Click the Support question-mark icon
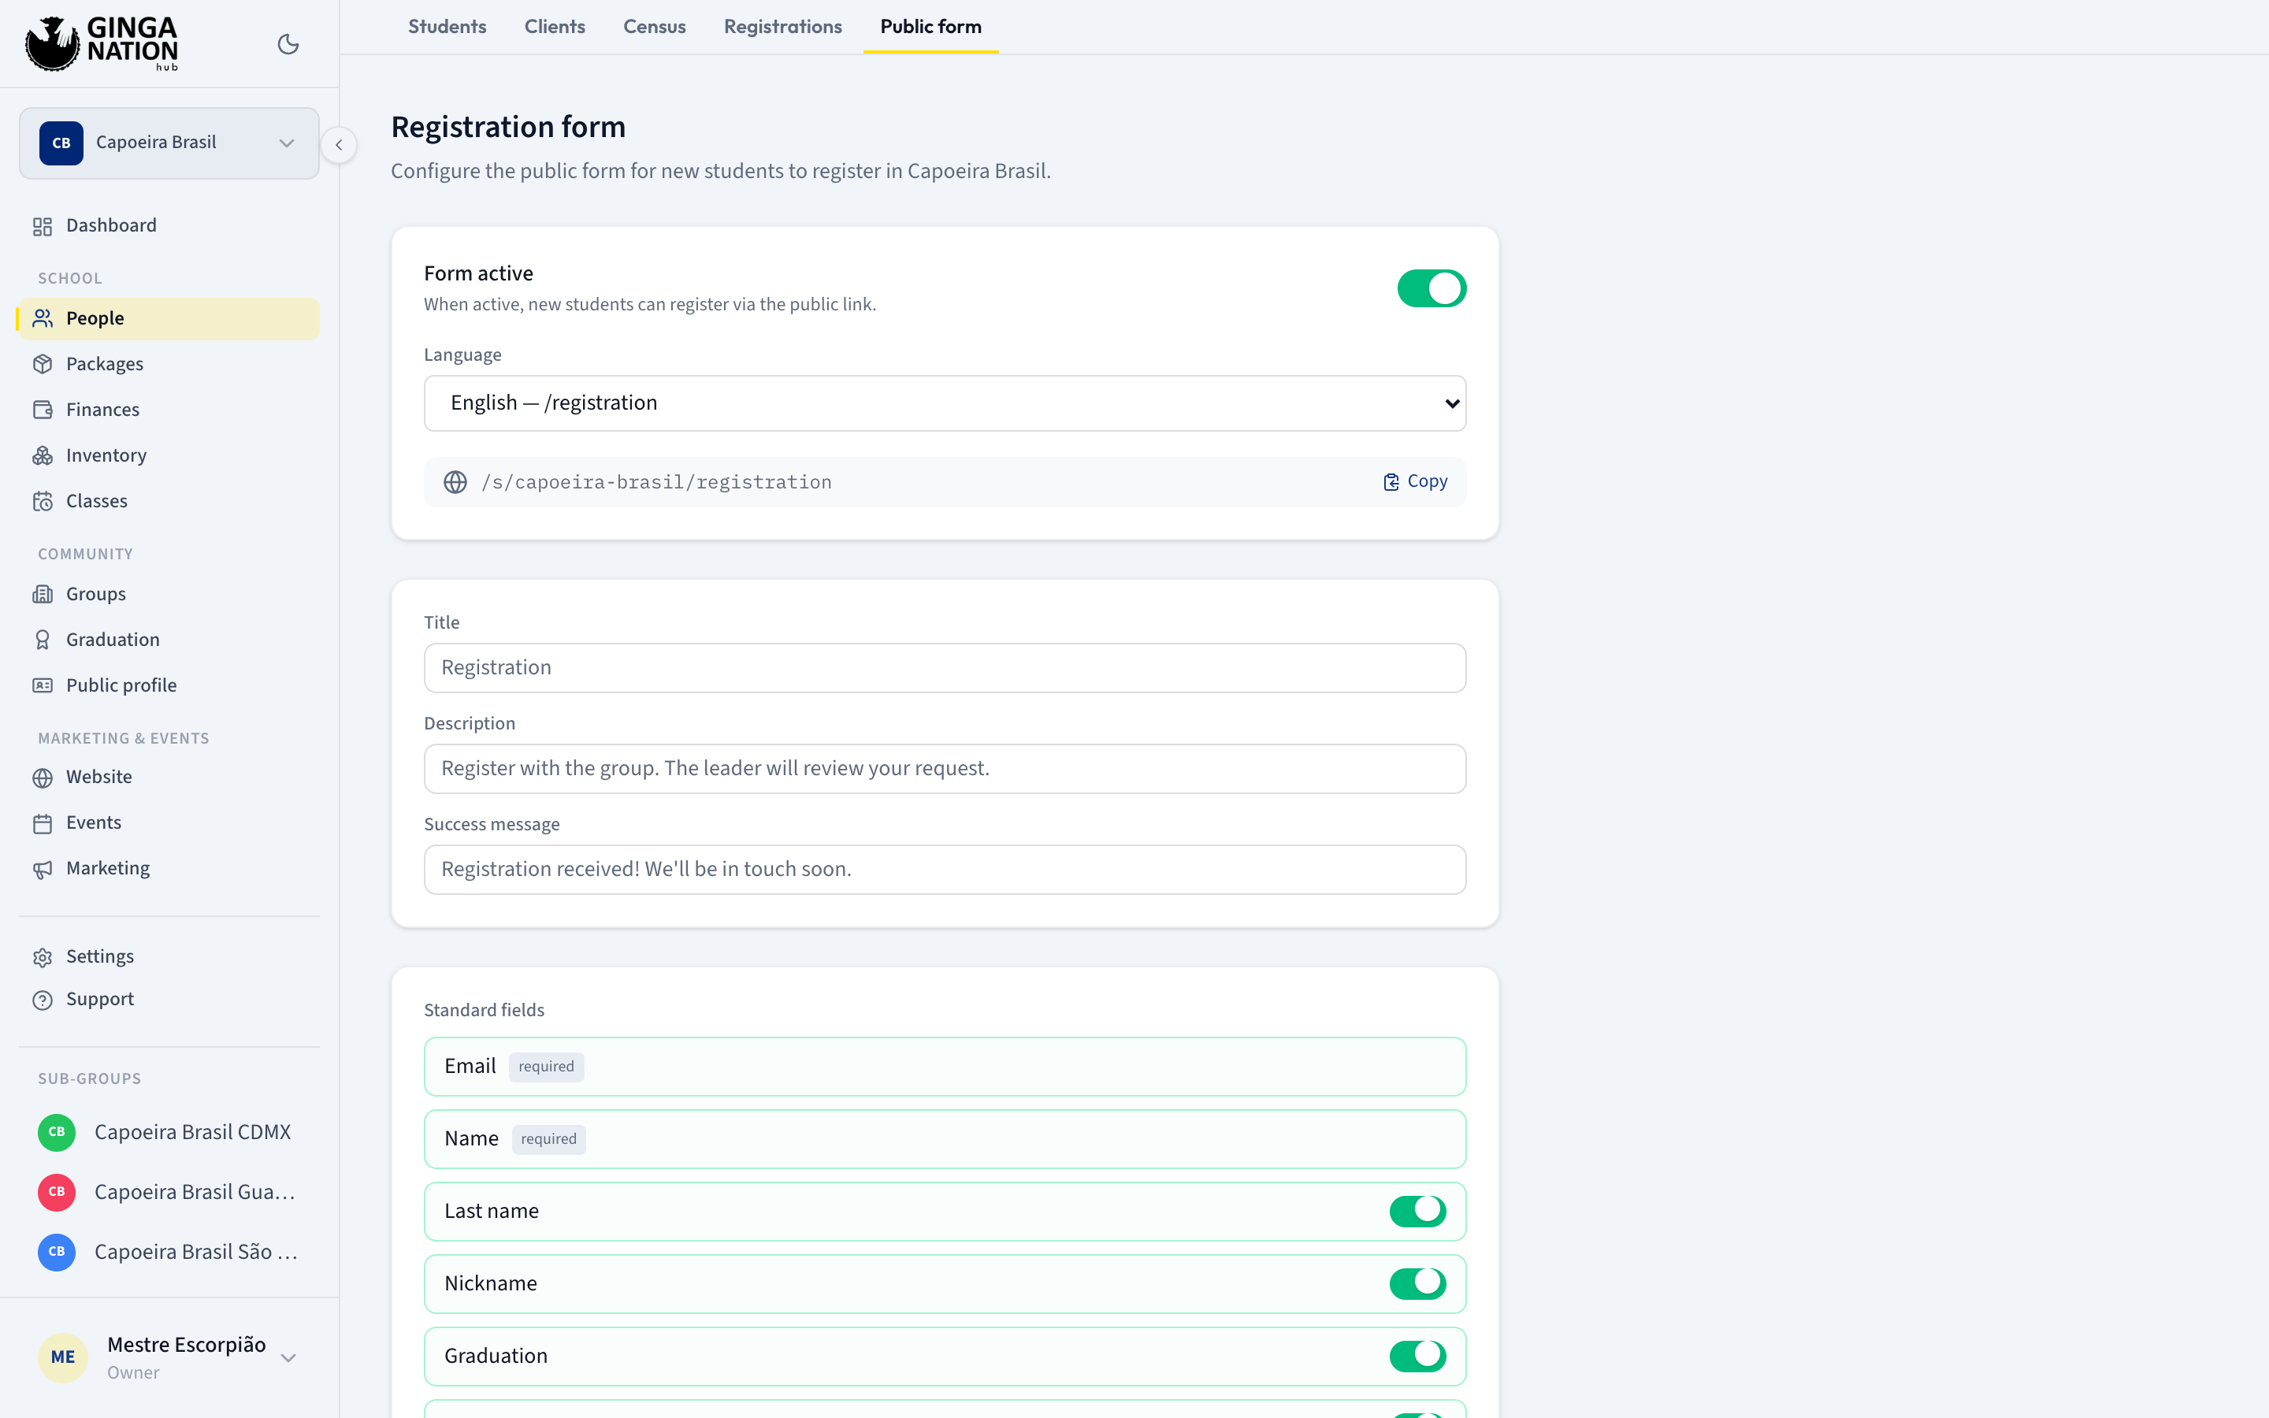 43,1000
